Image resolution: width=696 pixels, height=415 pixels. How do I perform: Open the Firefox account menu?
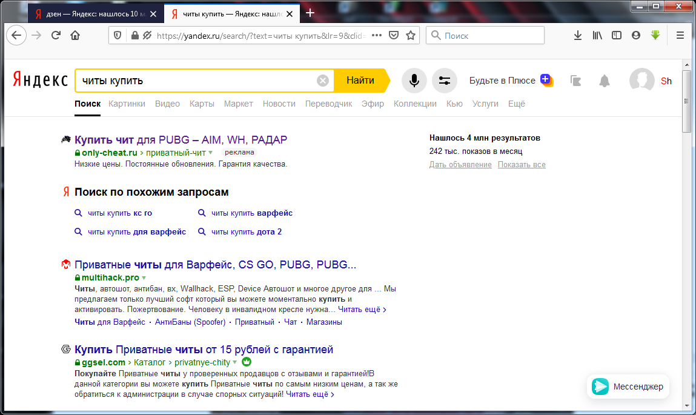[x=636, y=35]
